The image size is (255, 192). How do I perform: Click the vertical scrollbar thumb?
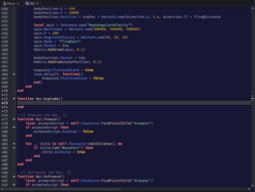[252, 98]
